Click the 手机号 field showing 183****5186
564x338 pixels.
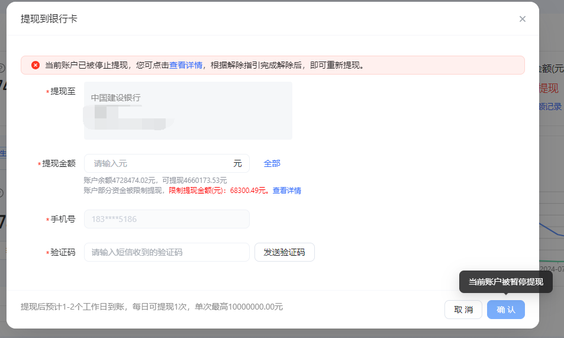[166, 219]
